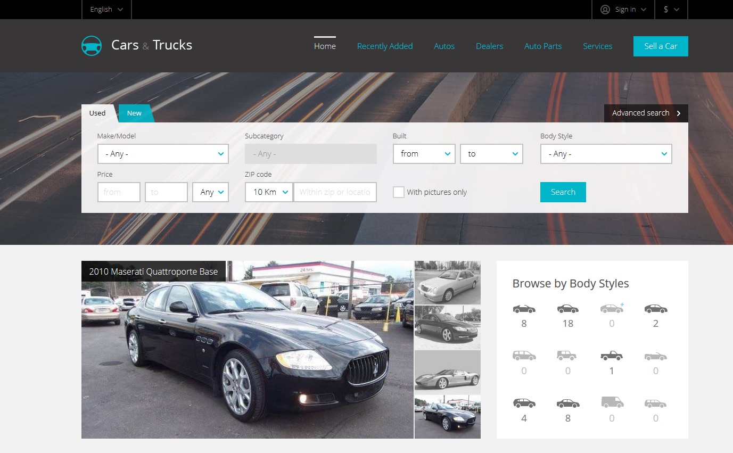Select the electric car icon with lightning bolt
Screen dimensions: 733x453
pos(612,308)
